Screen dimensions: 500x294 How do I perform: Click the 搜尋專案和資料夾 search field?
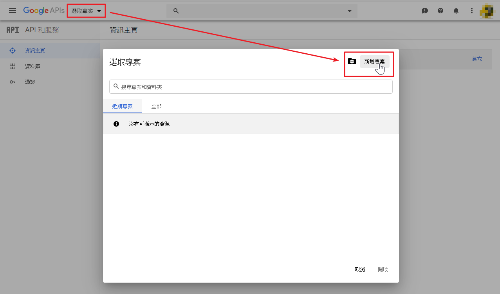click(x=255, y=87)
